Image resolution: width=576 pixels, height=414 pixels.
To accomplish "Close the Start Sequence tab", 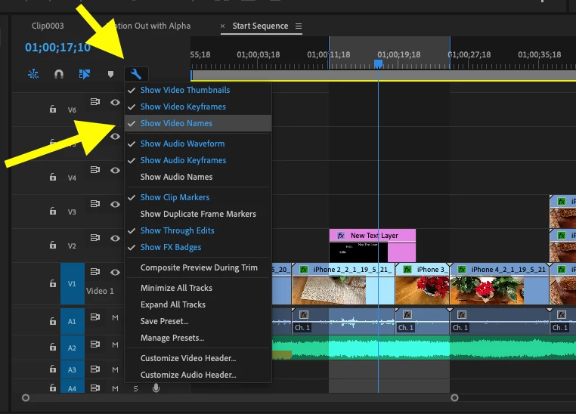I will point(222,26).
